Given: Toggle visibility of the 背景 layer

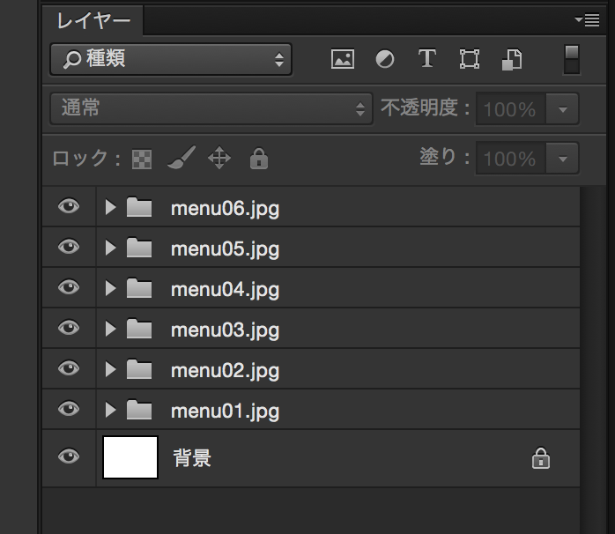Looking at the screenshot, I should tap(69, 457).
